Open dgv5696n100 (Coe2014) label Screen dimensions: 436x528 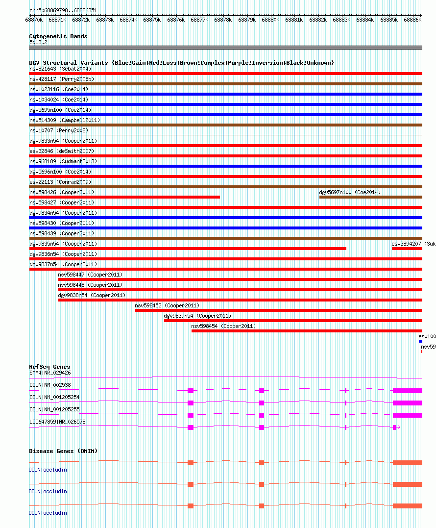pyautogui.click(x=60, y=172)
